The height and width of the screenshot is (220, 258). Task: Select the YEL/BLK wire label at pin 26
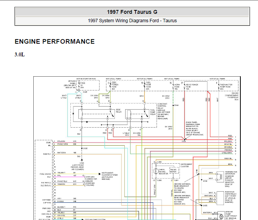click(61, 213)
